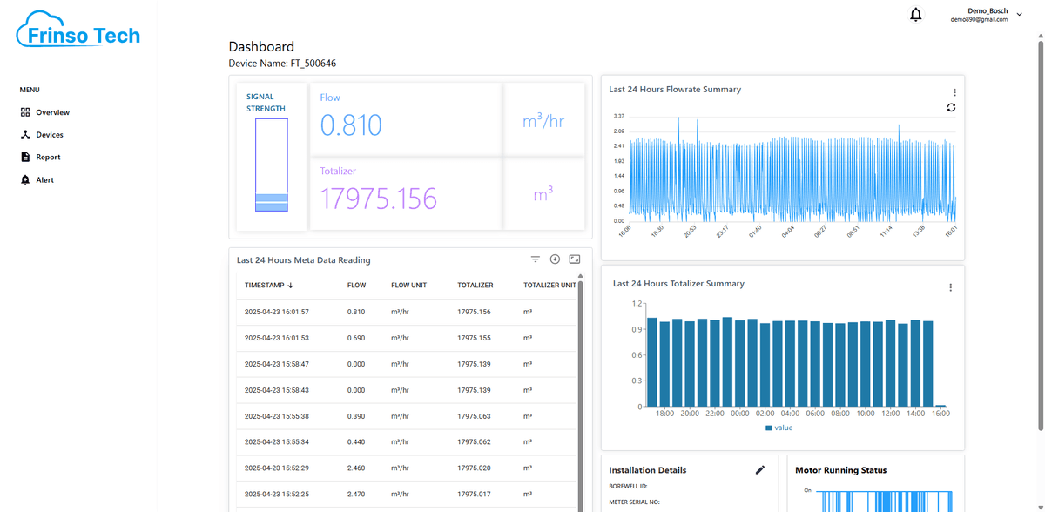1045x512 pixels.
Task: Expand the Demo_Bosch account dropdown
Action: click(x=1019, y=13)
